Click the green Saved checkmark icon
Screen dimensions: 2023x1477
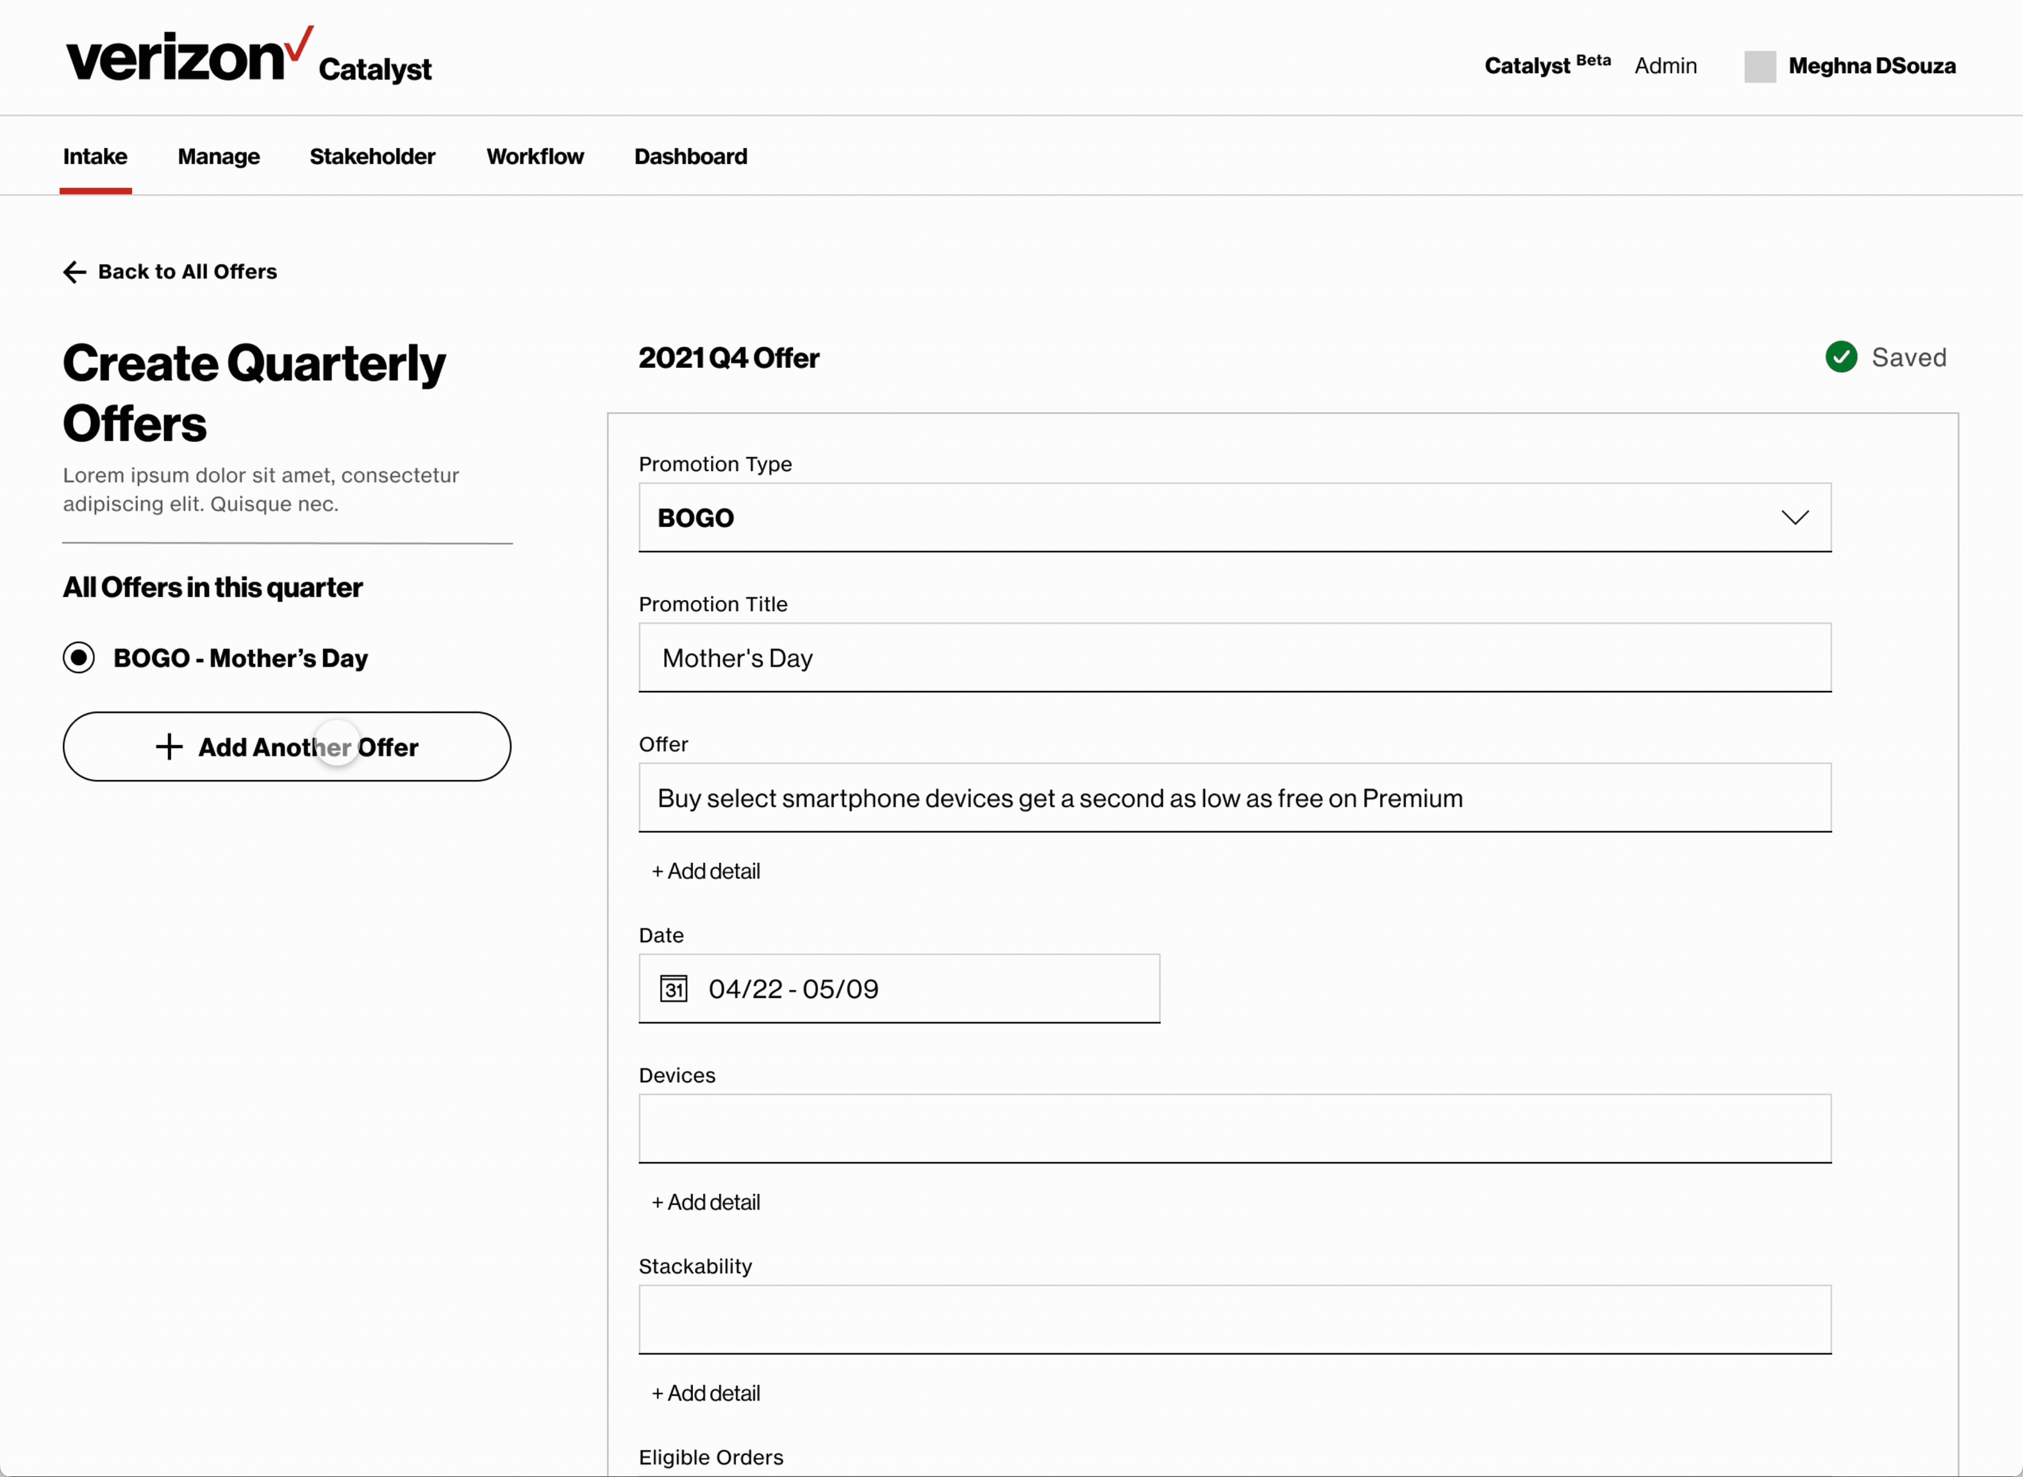point(1842,356)
